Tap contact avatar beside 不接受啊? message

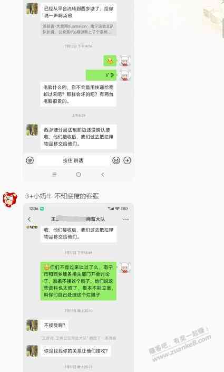(32, 325)
